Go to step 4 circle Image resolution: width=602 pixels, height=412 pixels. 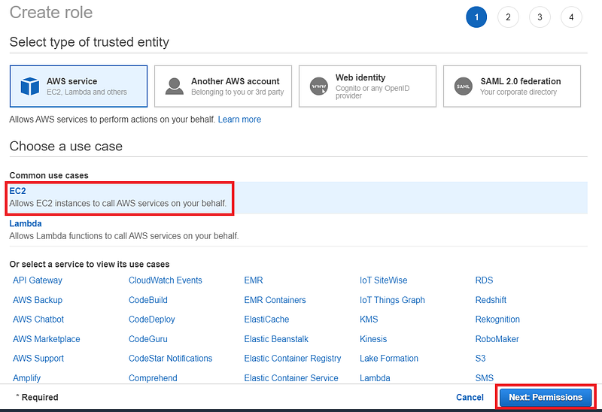(571, 17)
